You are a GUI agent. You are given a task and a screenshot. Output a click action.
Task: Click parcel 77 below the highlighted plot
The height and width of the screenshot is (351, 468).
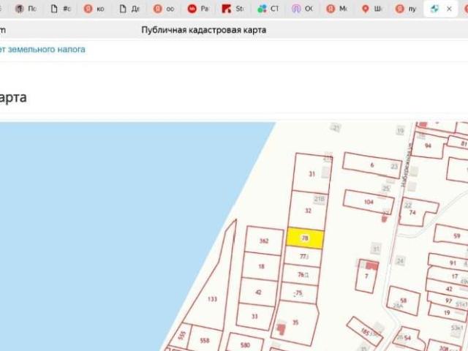pos(303,257)
